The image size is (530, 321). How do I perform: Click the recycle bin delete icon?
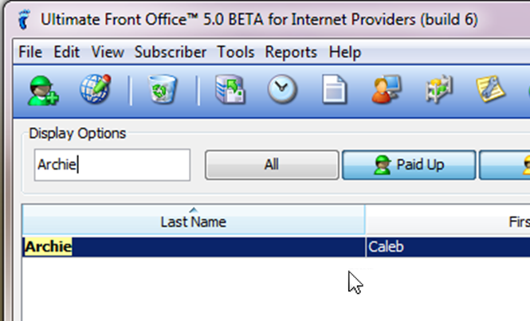[163, 89]
